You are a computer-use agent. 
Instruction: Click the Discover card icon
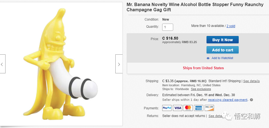(x=209, y=108)
